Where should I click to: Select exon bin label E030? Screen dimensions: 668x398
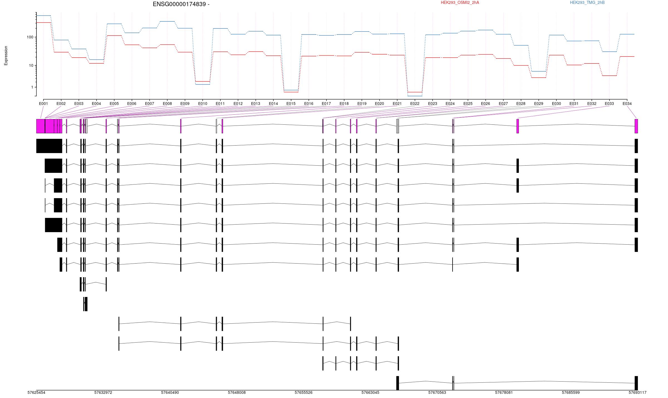556,104
